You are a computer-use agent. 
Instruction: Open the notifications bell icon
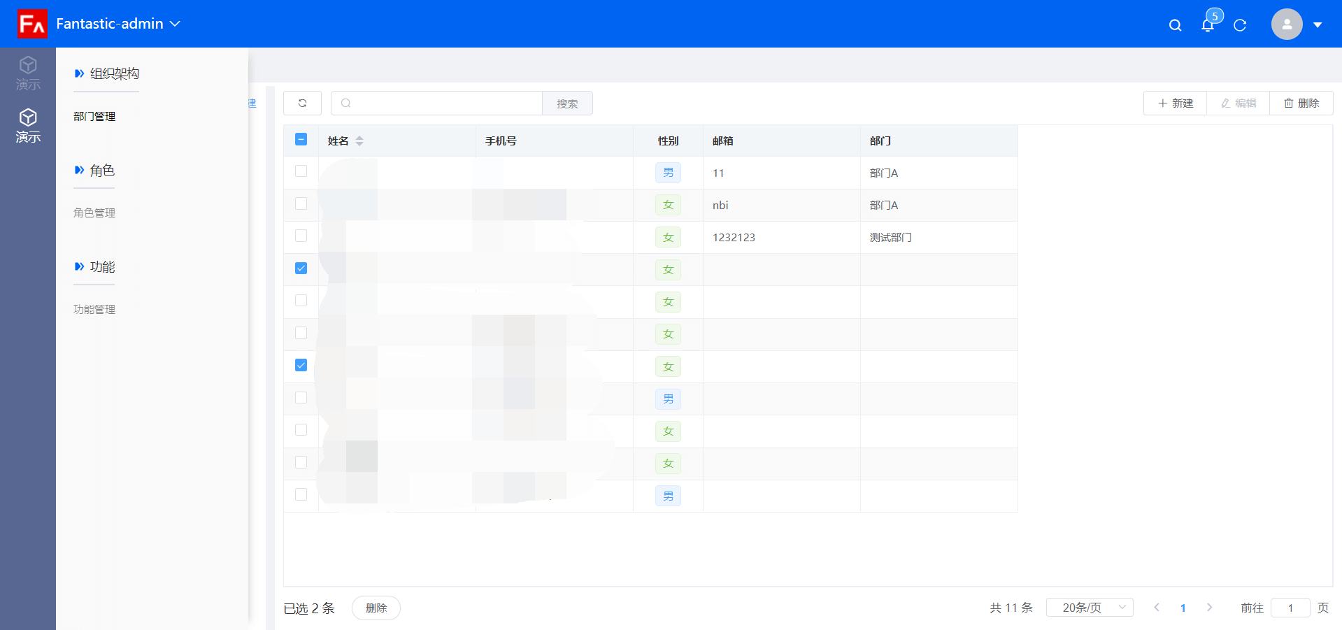1207,25
